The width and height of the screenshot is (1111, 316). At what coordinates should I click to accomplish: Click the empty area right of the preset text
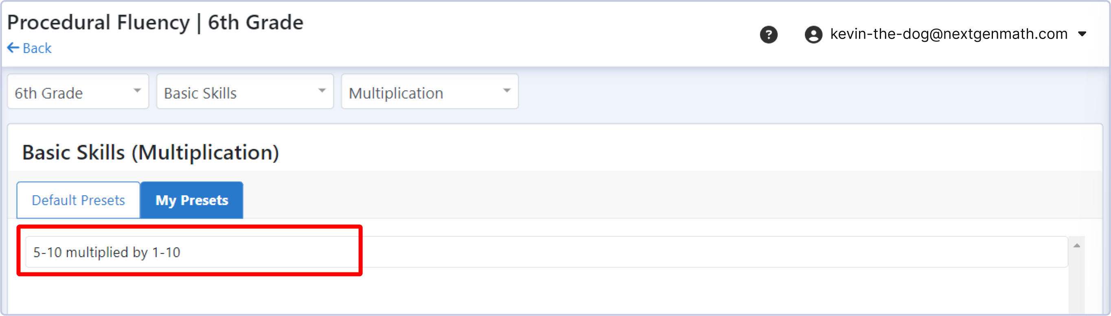tap(690, 252)
